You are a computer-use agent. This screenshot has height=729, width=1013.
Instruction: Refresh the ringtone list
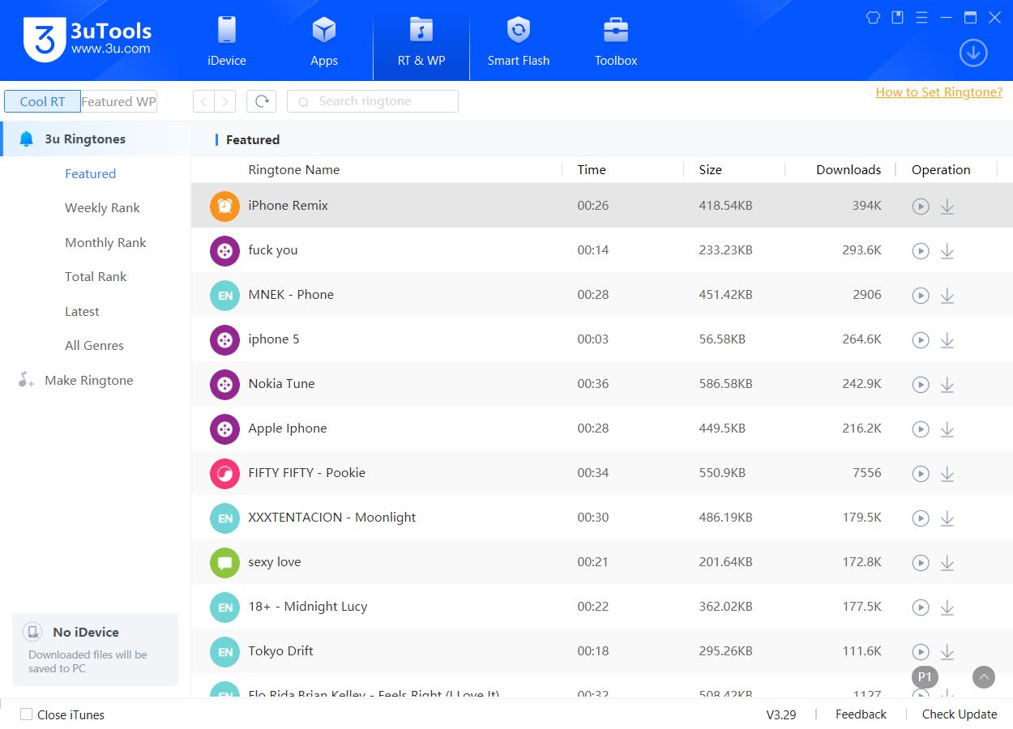point(261,101)
